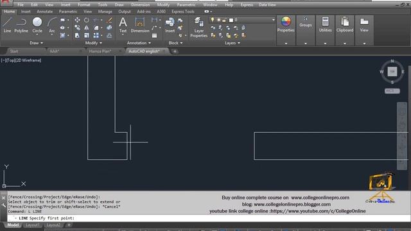
Task: Activate the Move tool
Action: [77, 20]
